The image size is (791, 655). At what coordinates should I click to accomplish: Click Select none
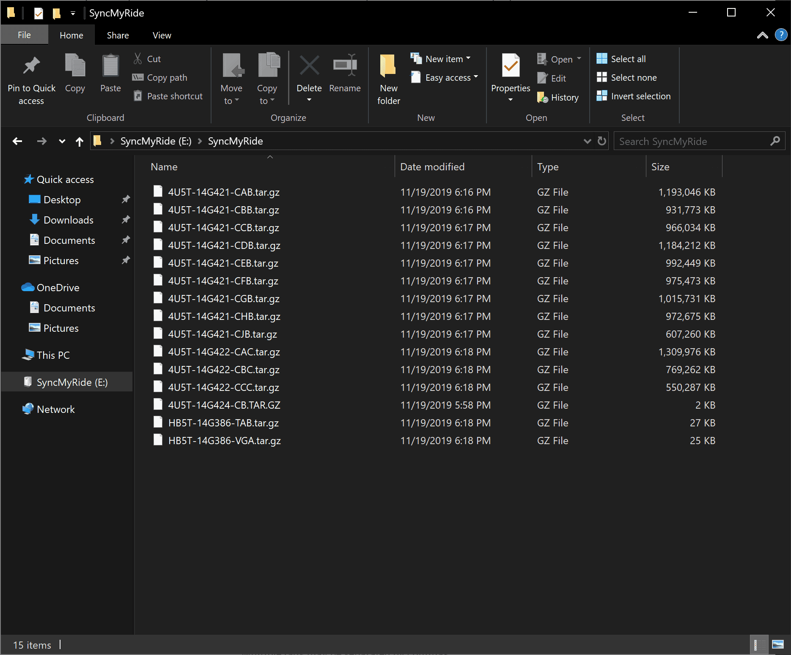click(626, 77)
